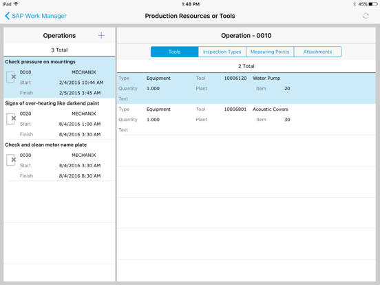Select the Acoustic Covers tool row
The image size is (380, 285).
(246, 120)
